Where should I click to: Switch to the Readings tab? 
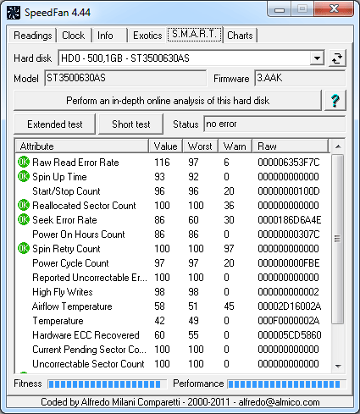click(x=33, y=36)
